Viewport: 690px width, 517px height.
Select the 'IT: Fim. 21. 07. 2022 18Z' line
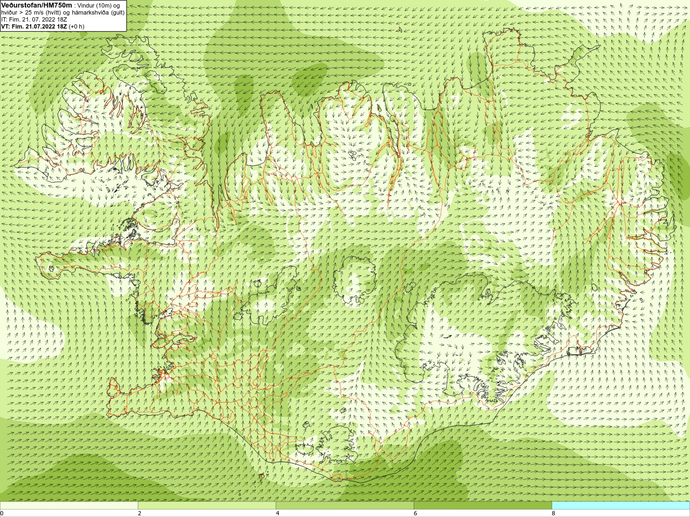click(x=34, y=19)
